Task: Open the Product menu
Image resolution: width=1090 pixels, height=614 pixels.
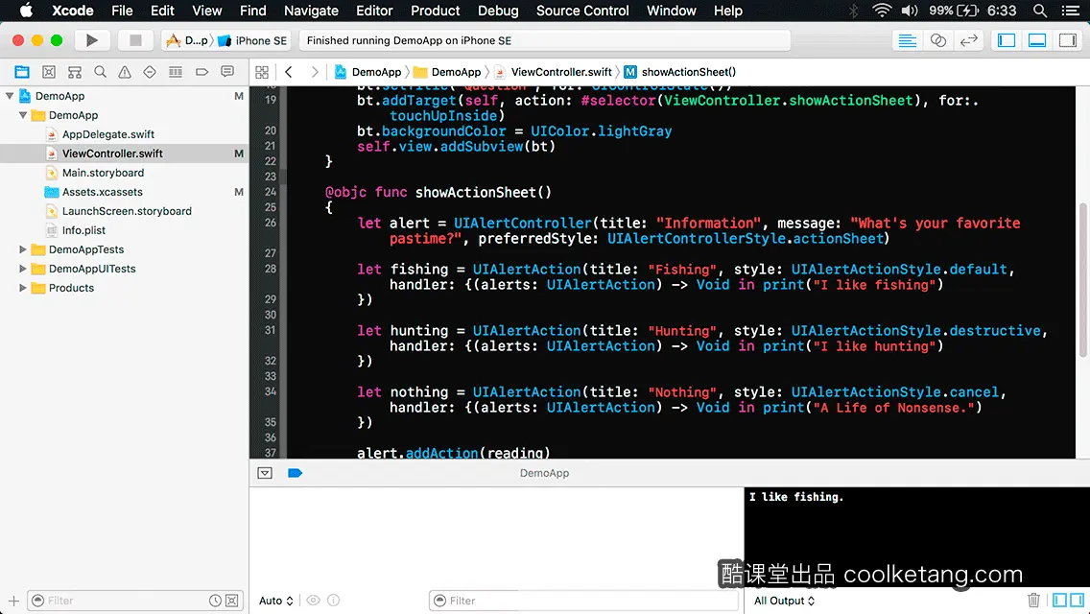Action: point(436,11)
